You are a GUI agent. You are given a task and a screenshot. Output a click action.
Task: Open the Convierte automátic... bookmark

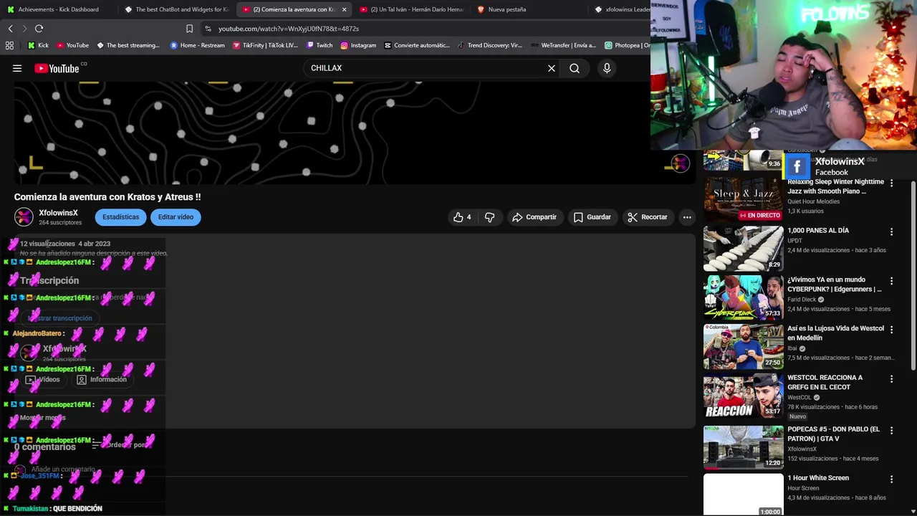point(417,45)
